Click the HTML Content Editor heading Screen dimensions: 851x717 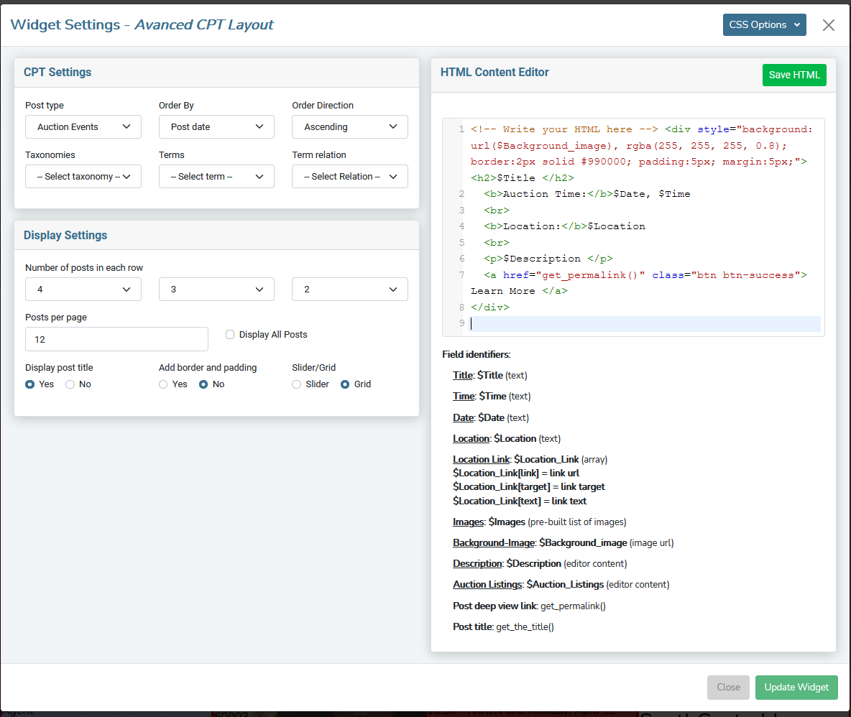coord(494,72)
